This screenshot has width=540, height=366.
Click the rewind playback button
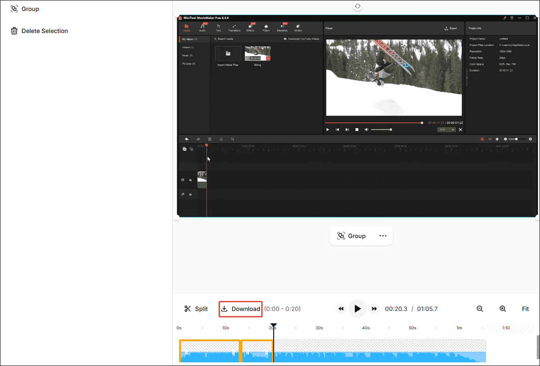(341, 309)
